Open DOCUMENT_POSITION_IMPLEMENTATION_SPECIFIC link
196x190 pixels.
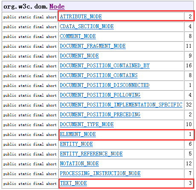[121, 105]
